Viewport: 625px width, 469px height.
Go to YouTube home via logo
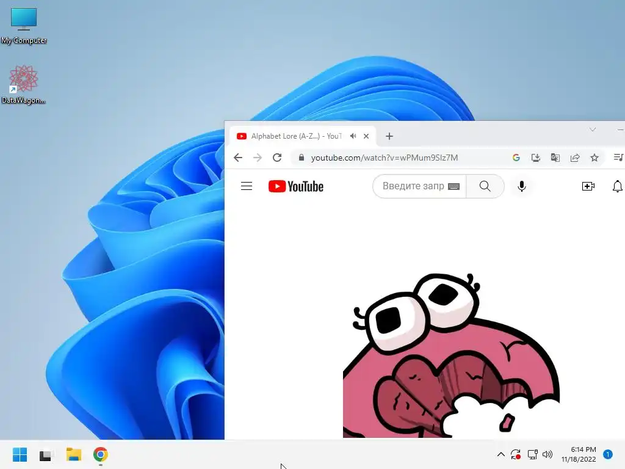tap(296, 186)
